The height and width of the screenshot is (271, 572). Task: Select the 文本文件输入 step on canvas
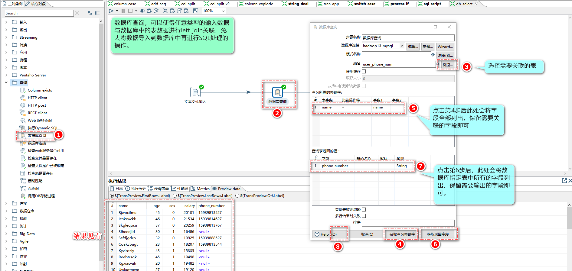(195, 92)
